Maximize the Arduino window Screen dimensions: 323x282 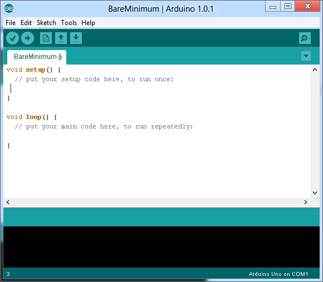point(287,7)
